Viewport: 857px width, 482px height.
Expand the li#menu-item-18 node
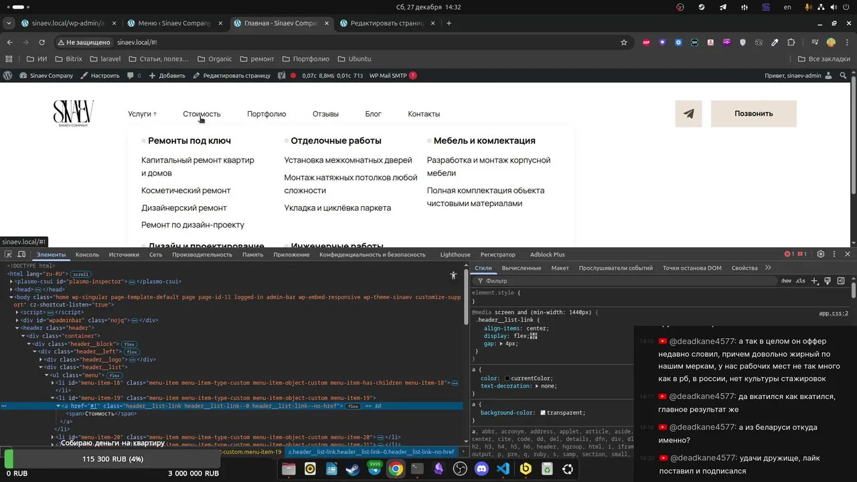point(53,383)
